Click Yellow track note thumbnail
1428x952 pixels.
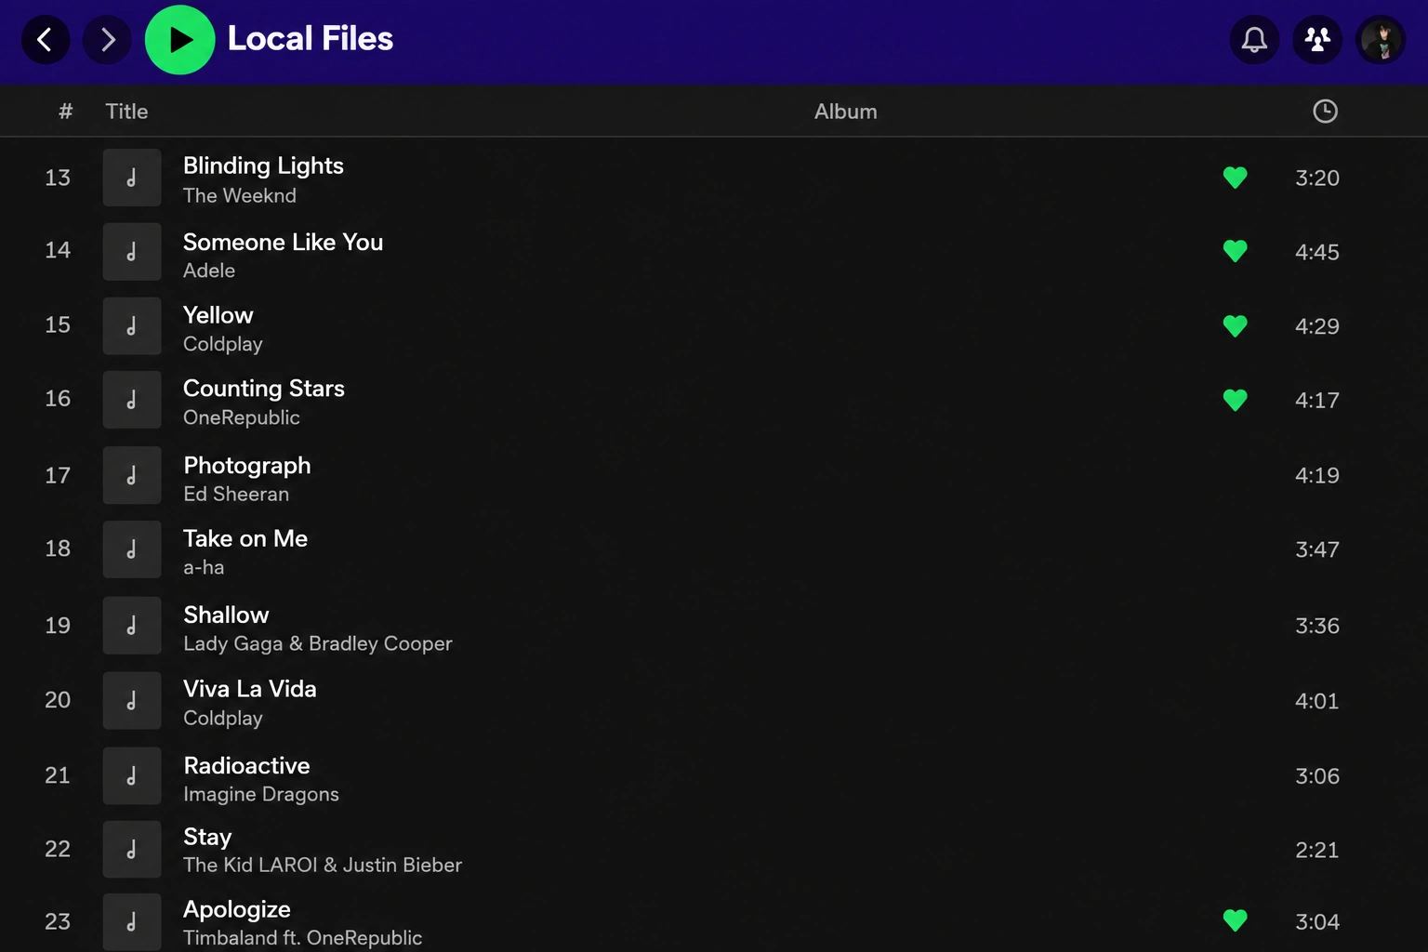point(132,326)
